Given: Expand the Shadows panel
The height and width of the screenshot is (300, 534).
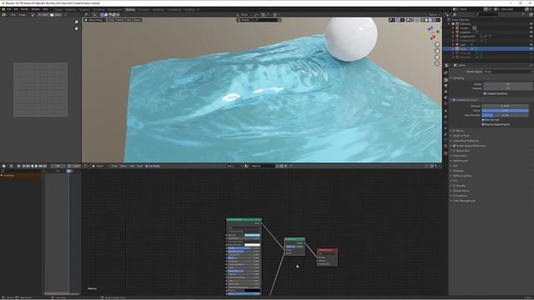Looking at the screenshot, I should point(457,171).
